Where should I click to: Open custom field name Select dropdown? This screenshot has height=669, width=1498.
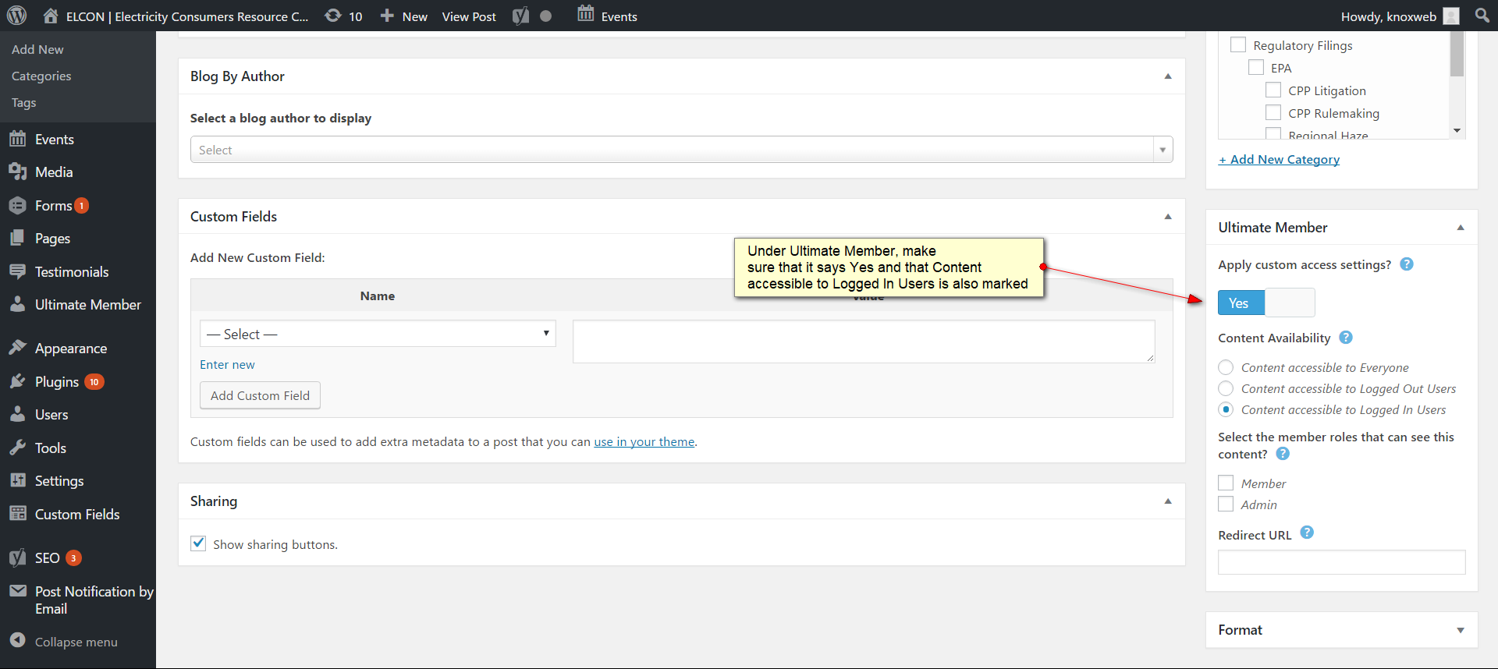[378, 334]
